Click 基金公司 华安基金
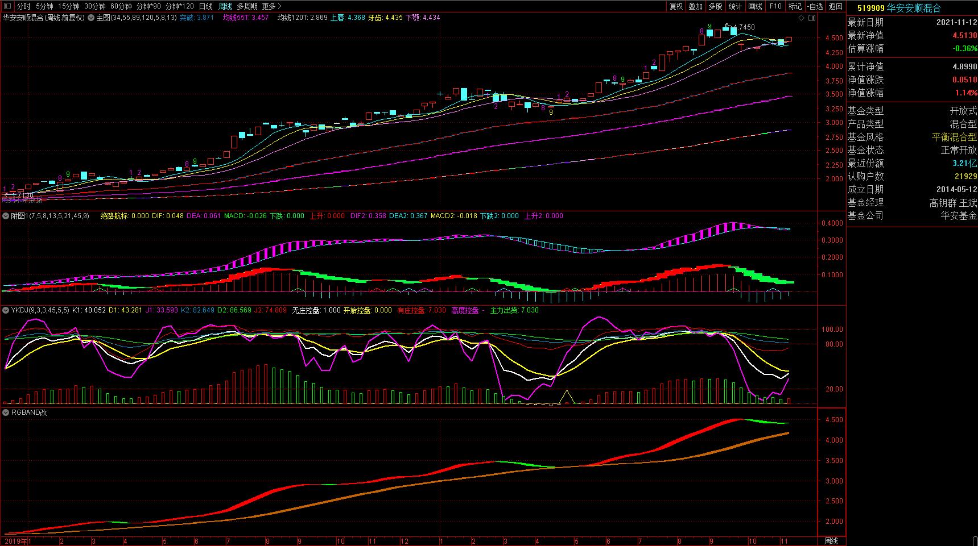 point(959,216)
